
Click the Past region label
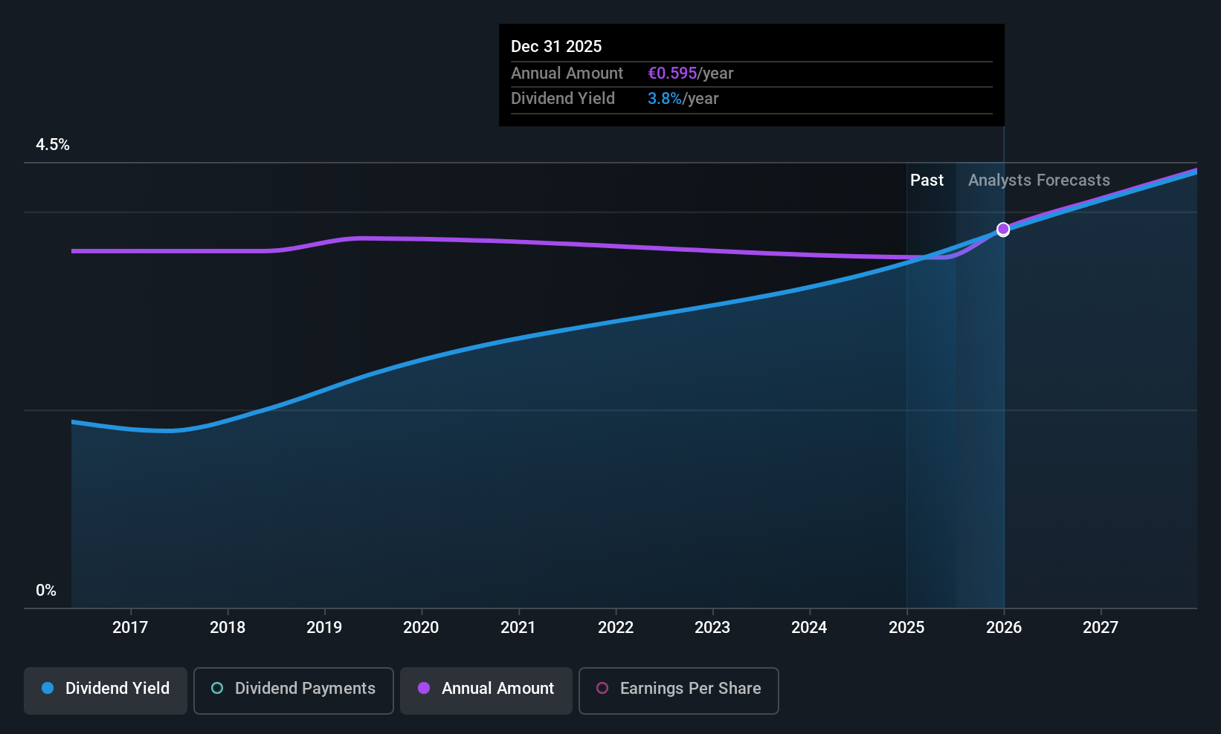tap(927, 181)
